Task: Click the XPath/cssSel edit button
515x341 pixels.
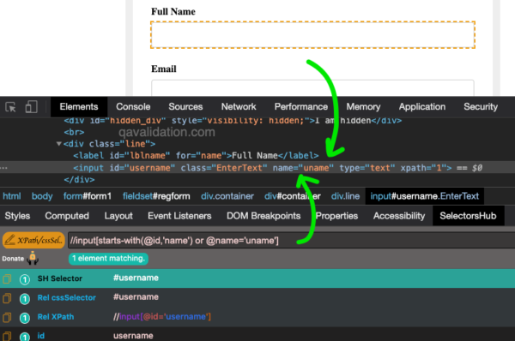Action: [33, 241]
